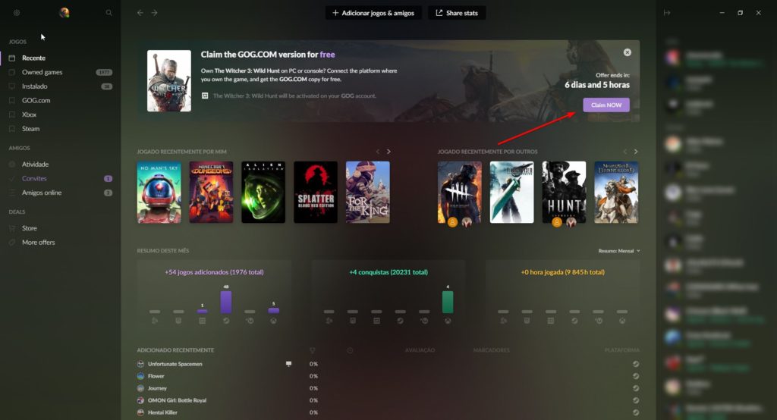Image resolution: width=777 pixels, height=420 pixels.
Task: Open Convites in the sidebar
Action: [34, 178]
